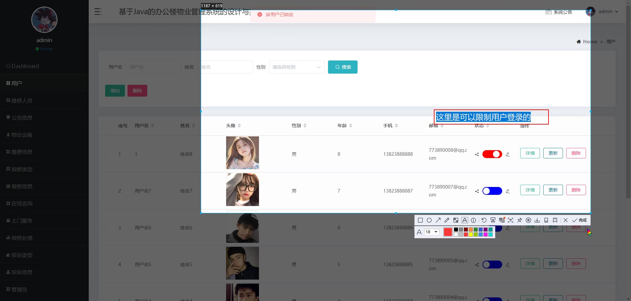Sort by 性别 column
Viewport: 631px width, 301px height.
pos(305,126)
